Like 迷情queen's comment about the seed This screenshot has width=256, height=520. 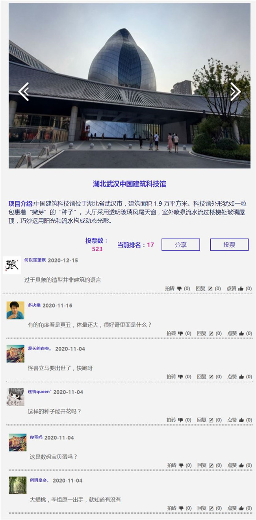tap(241, 420)
